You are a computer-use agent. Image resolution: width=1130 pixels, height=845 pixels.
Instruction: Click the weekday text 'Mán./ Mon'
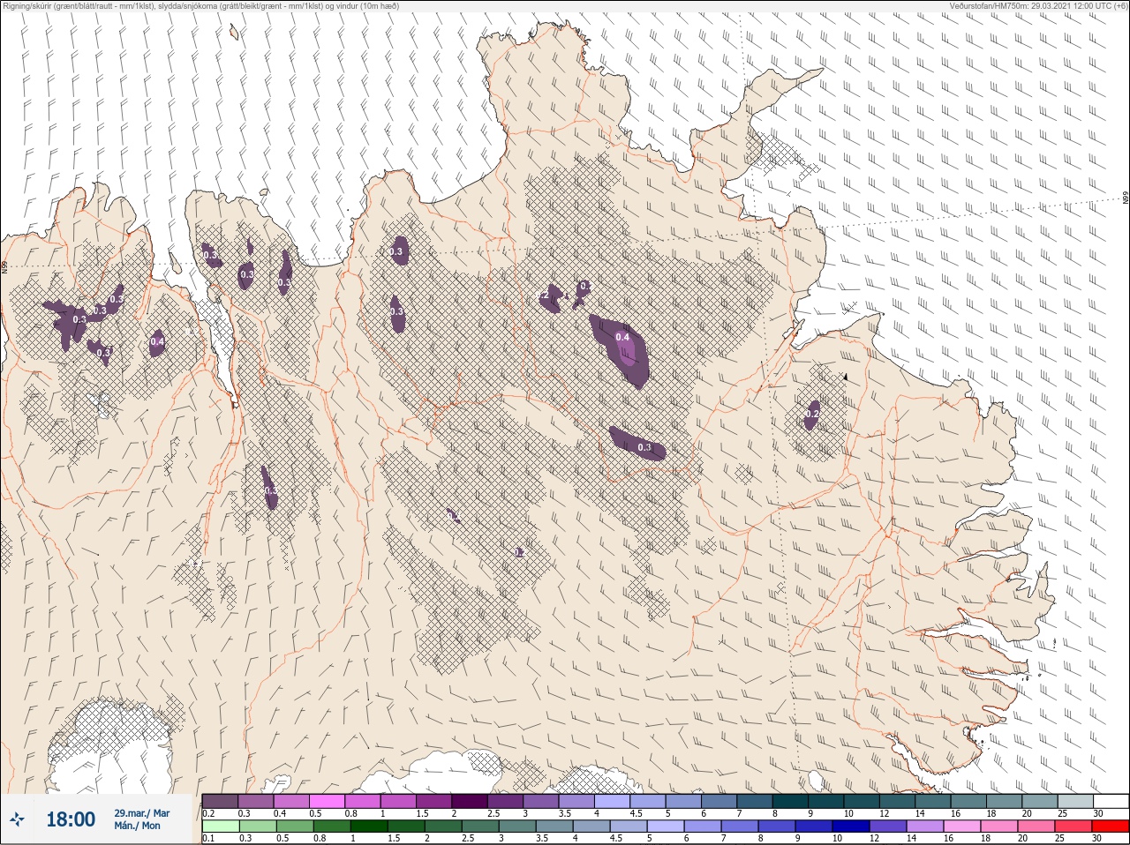pos(138,826)
